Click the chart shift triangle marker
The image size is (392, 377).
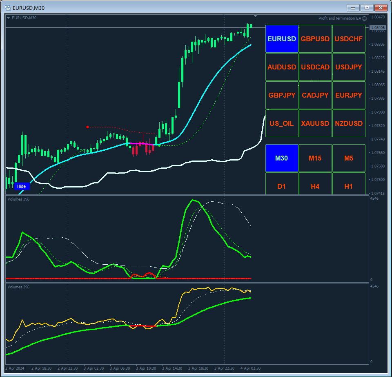(x=255, y=16)
